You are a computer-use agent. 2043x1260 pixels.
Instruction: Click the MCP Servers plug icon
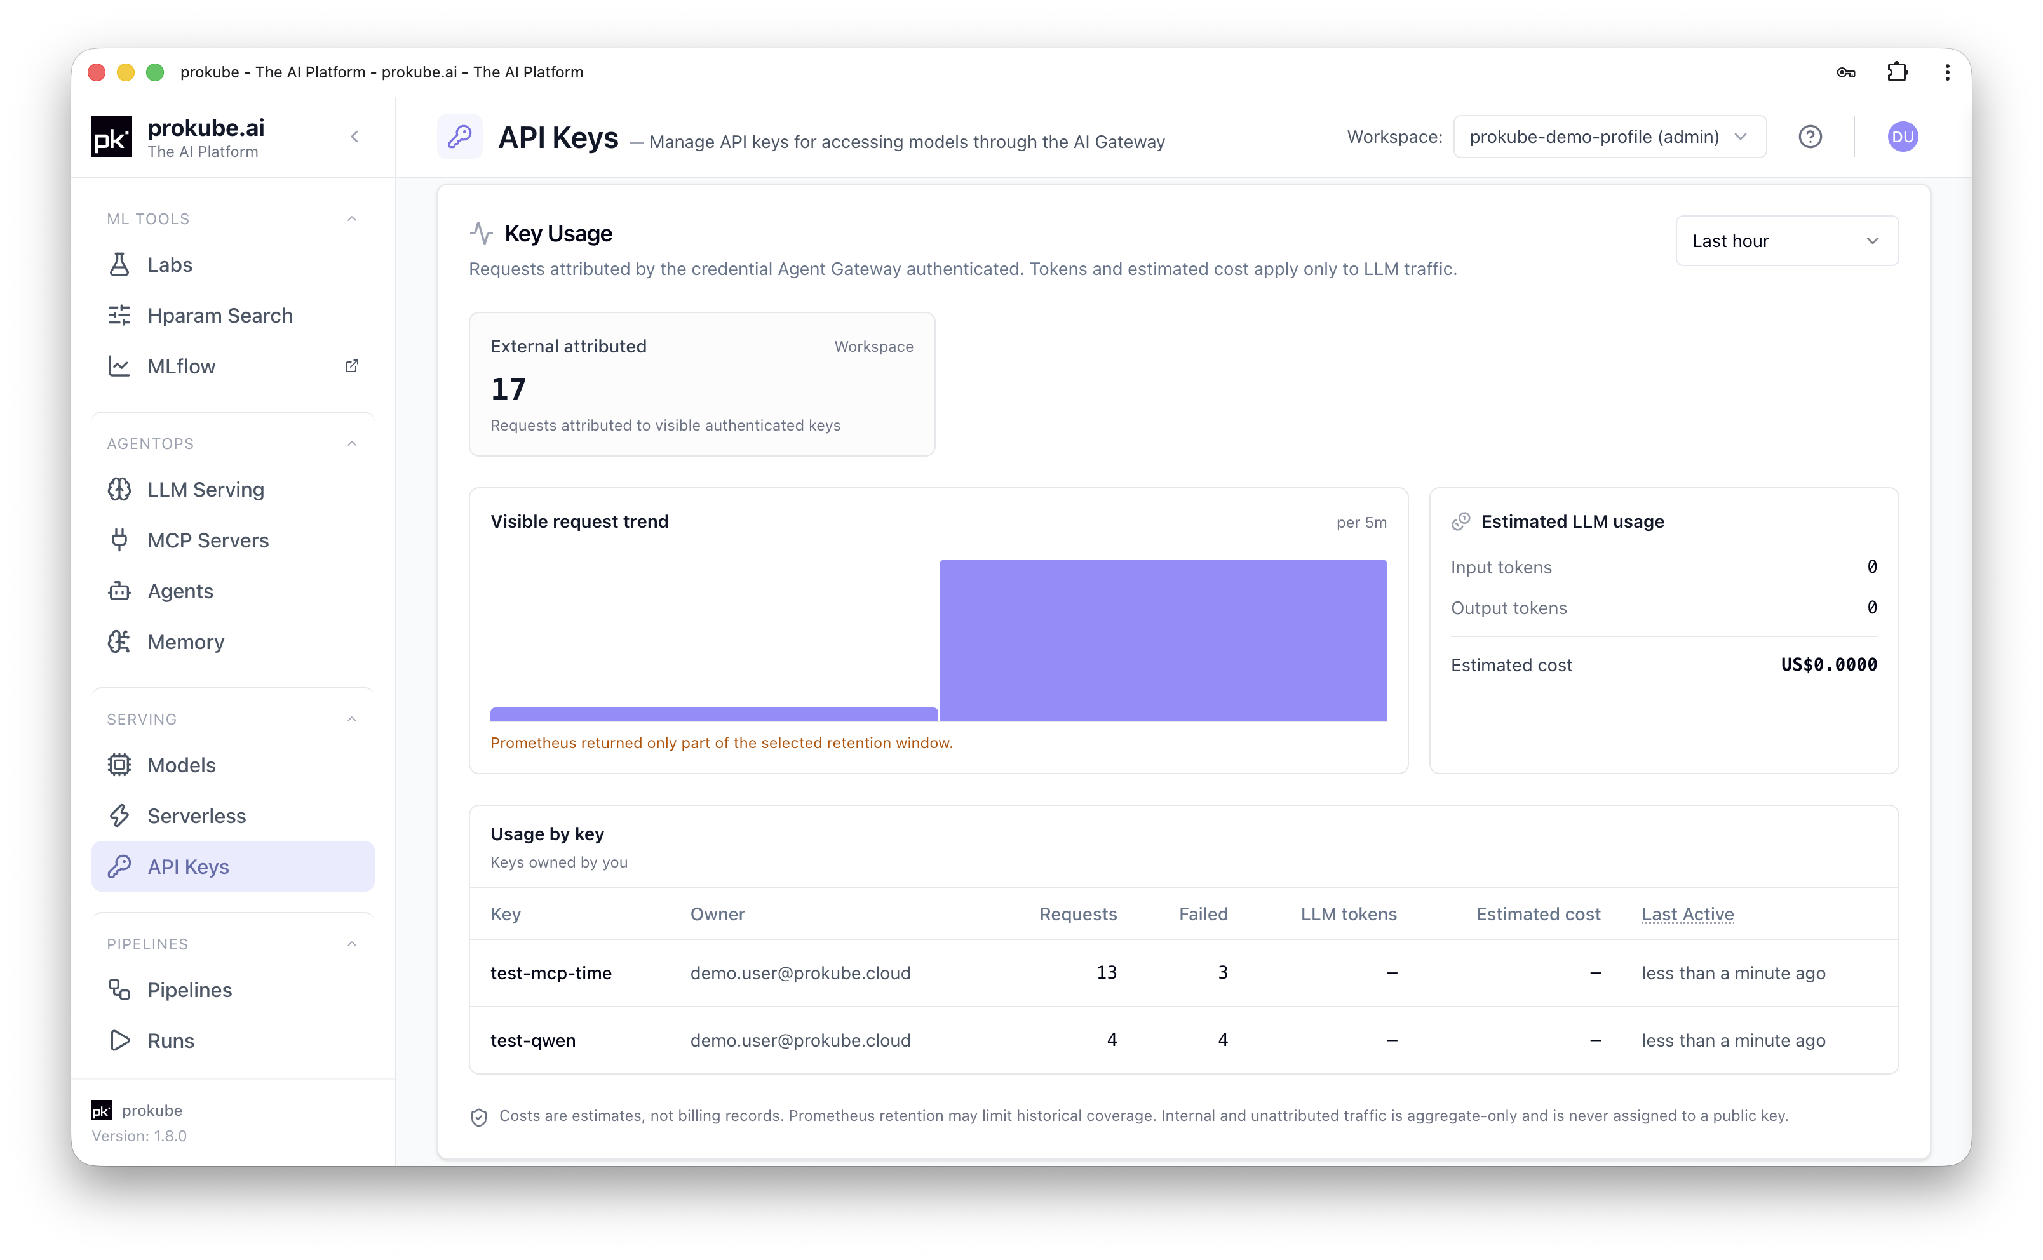click(x=119, y=540)
